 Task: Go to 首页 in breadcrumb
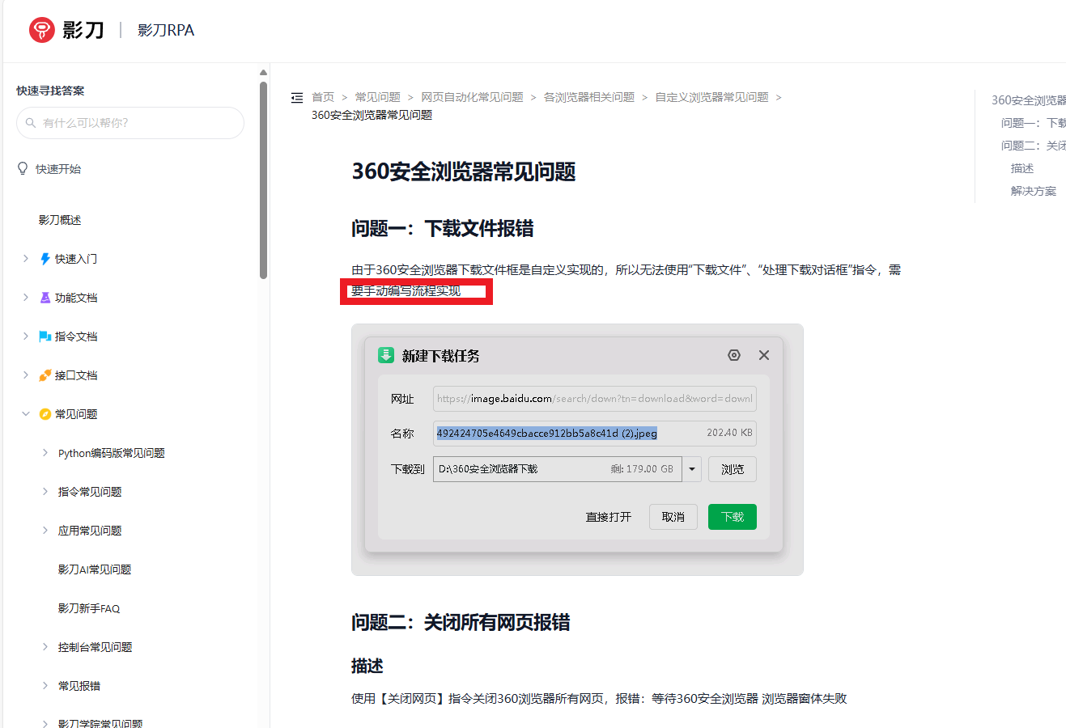[x=323, y=97]
